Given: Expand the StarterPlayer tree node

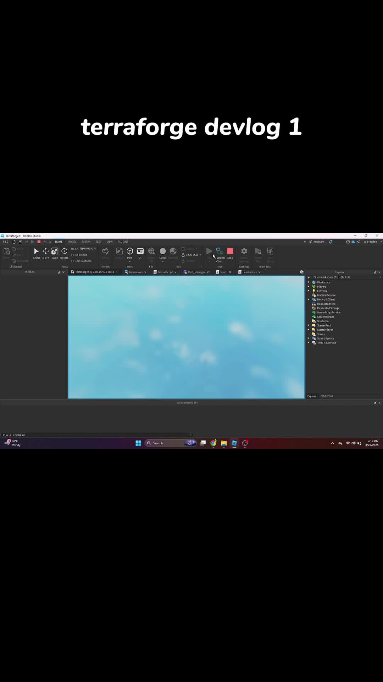Looking at the screenshot, I should coord(308,330).
